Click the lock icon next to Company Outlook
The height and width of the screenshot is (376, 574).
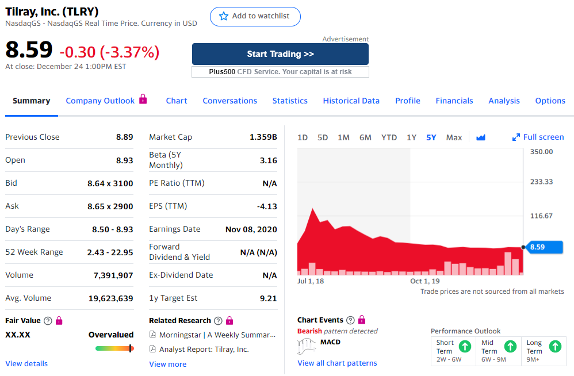click(143, 99)
